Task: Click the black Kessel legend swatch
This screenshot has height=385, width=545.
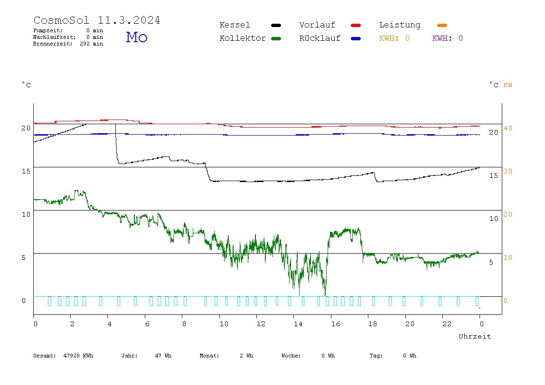Action: click(276, 25)
